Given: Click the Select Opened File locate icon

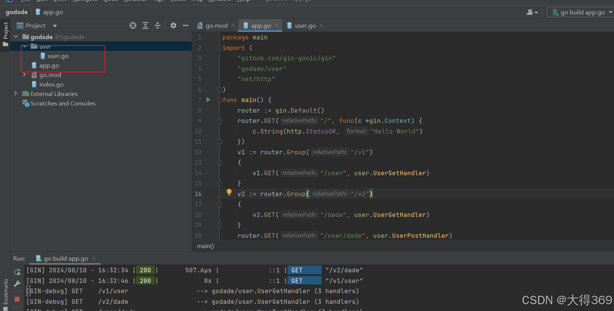Looking at the screenshot, I should (133, 25).
